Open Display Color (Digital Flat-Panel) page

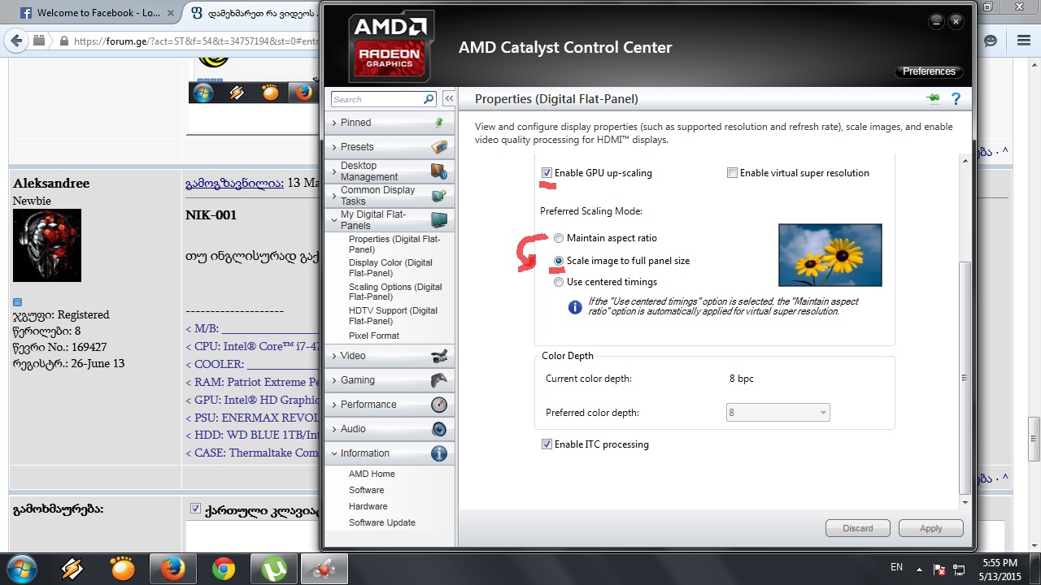[390, 268]
